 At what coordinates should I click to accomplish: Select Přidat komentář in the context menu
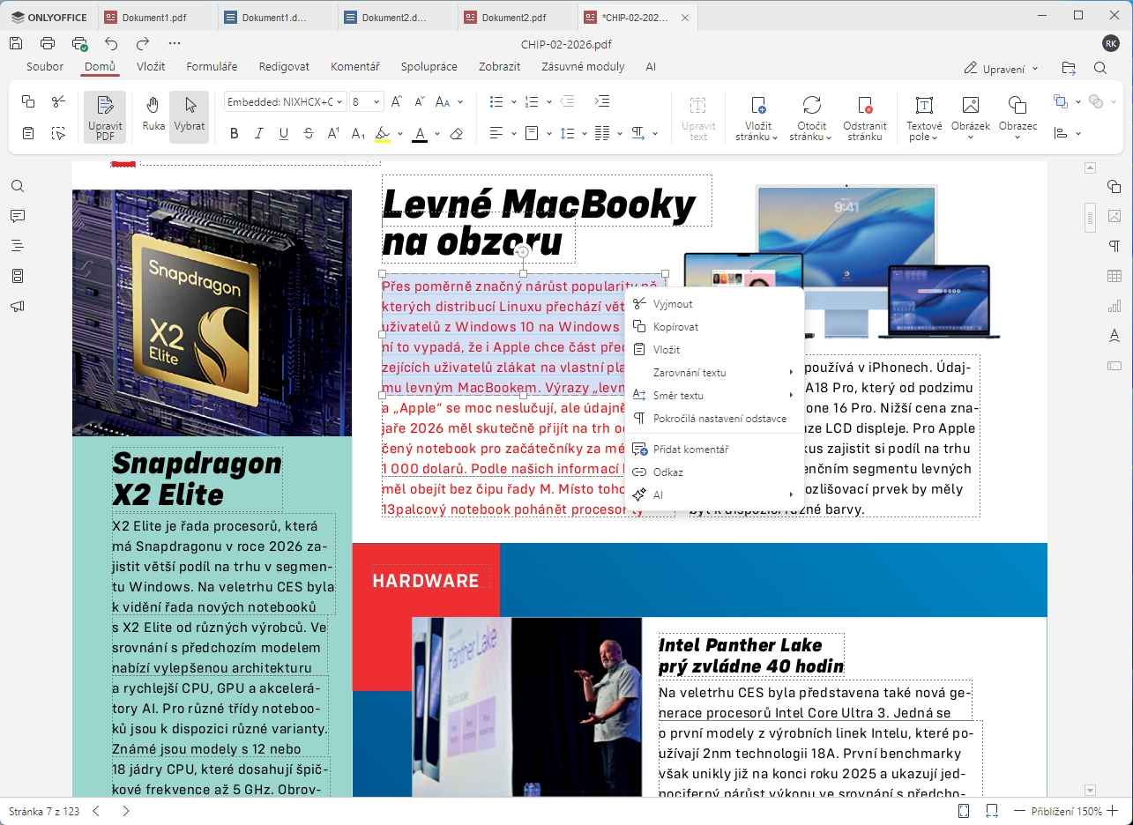tap(690, 450)
